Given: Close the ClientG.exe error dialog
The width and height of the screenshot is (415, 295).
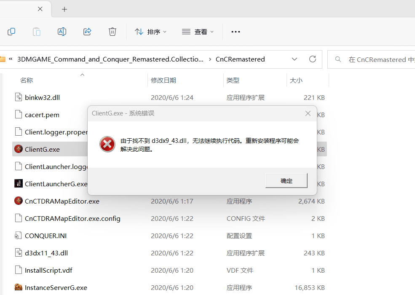Looking at the screenshot, I should click(308, 113).
